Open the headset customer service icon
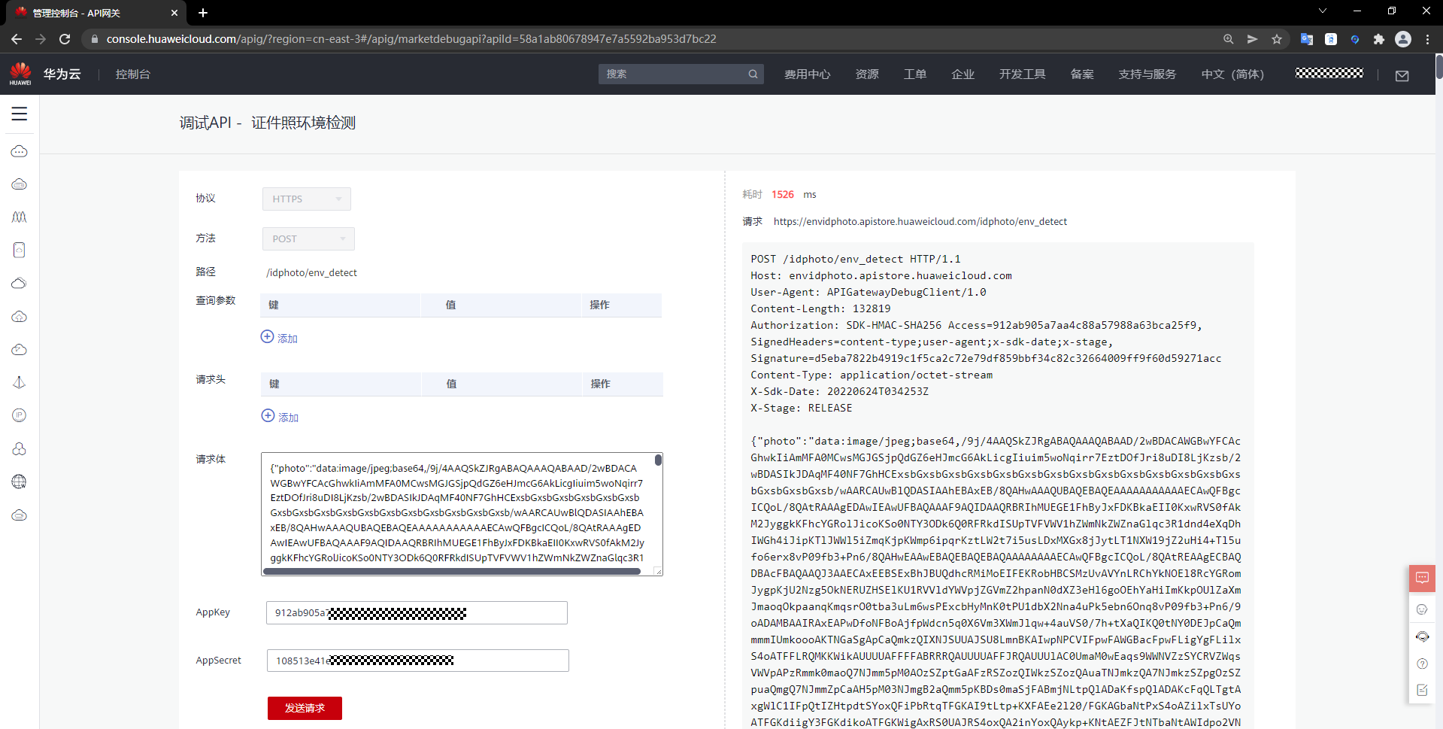 point(1422,636)
